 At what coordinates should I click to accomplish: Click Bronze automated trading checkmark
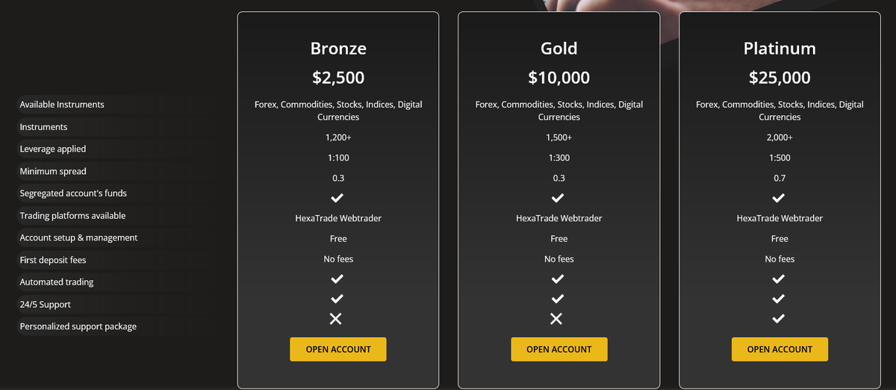point(337,279)
